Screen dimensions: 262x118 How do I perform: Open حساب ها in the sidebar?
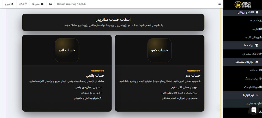[256, 20]
